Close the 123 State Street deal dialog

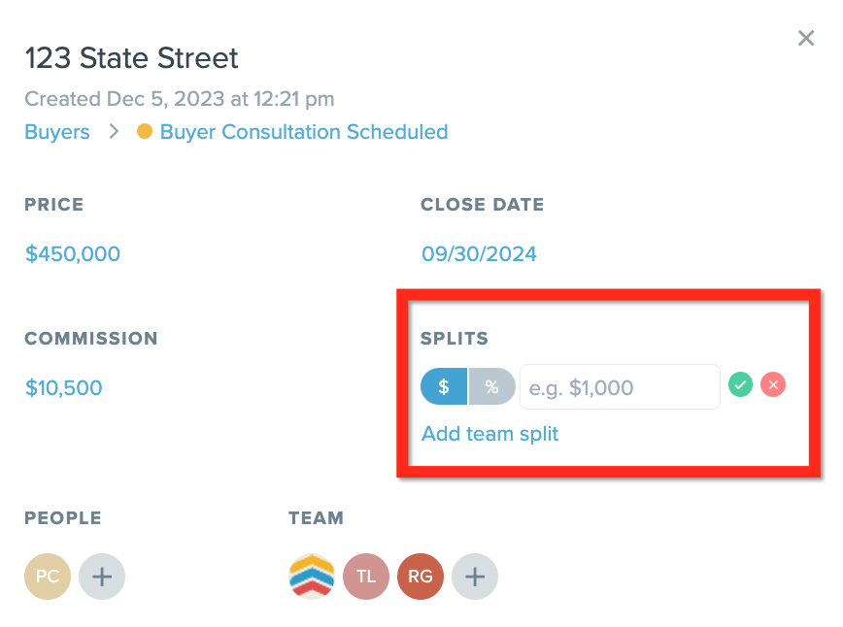point(806,38)
